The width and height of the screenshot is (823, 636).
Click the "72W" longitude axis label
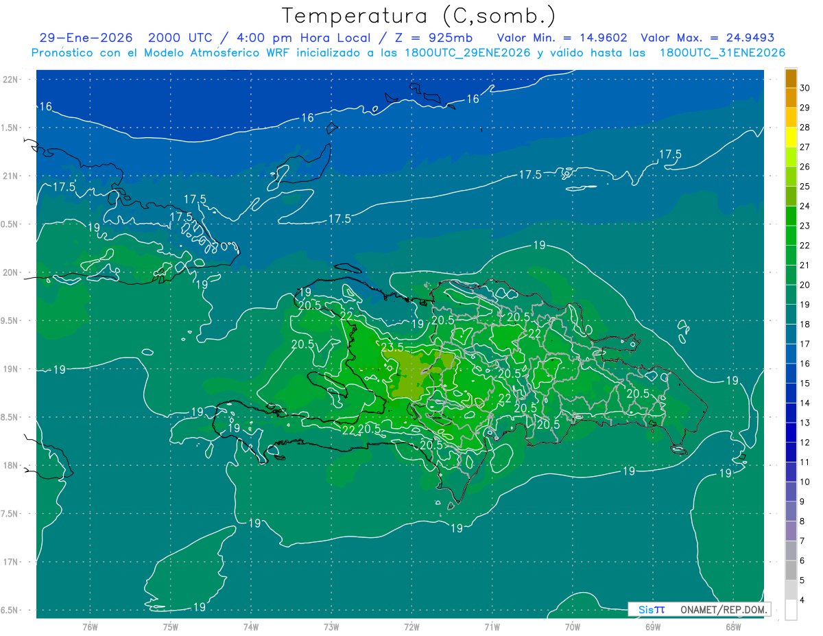point(411,627)
